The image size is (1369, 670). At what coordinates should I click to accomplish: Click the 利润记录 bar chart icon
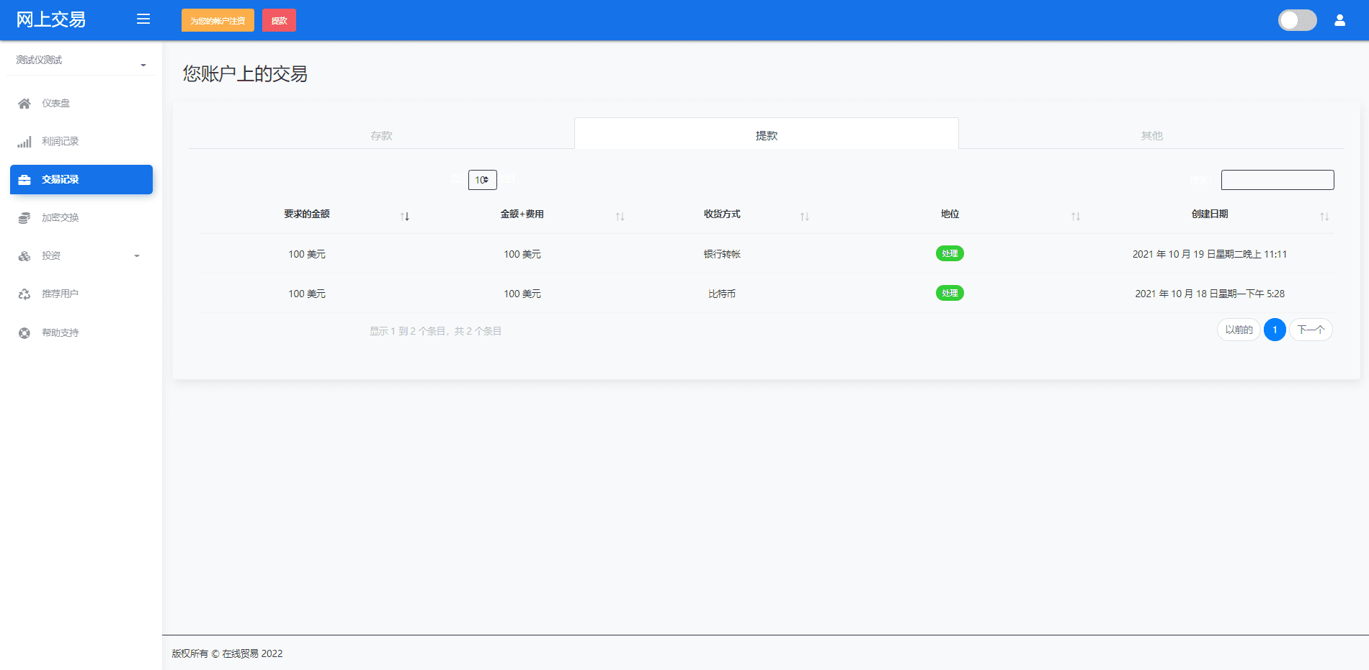(x=24, y=142)
